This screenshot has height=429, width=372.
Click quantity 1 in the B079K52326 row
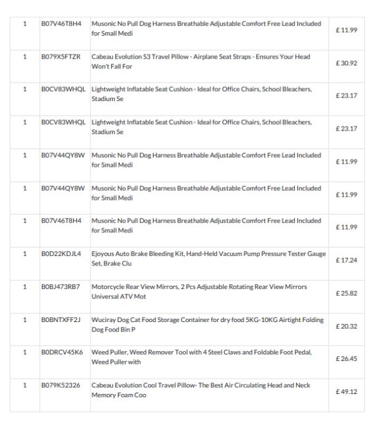click(25, 385)
